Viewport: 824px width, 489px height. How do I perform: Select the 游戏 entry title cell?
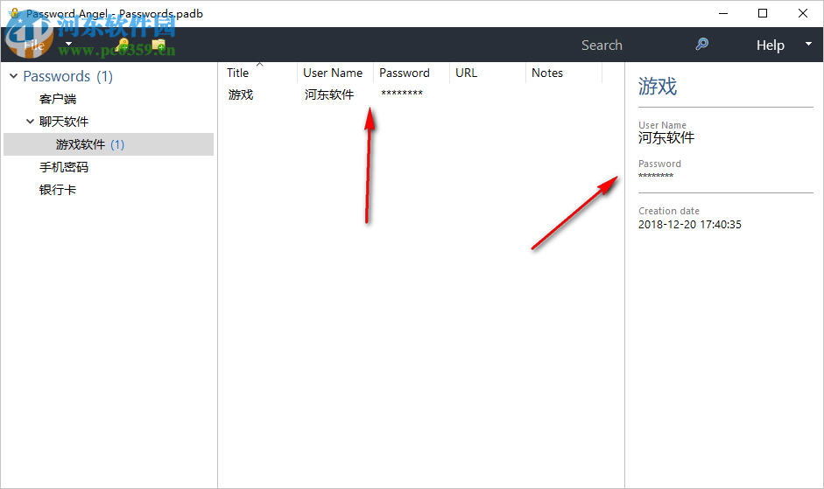click(x=241, y=94)
